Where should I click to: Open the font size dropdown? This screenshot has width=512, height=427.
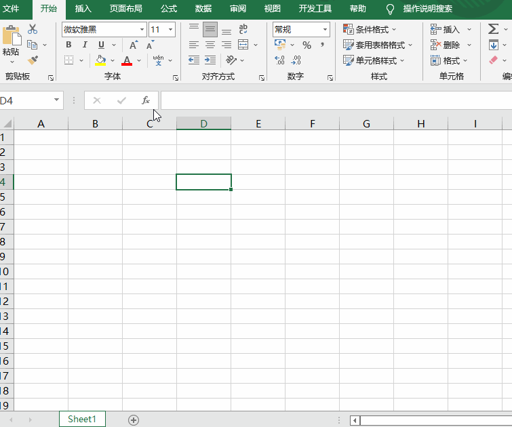coord(170,30)
